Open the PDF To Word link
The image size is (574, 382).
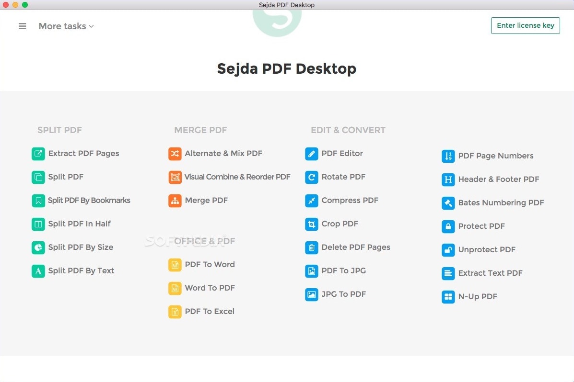[210, 264]
